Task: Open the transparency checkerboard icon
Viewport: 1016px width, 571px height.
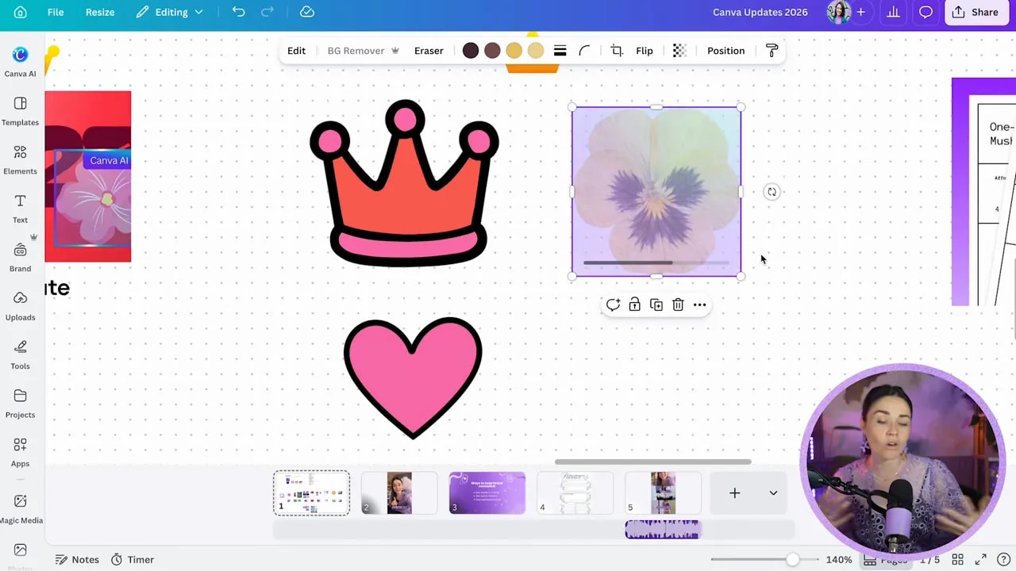Action: [679, 51]
